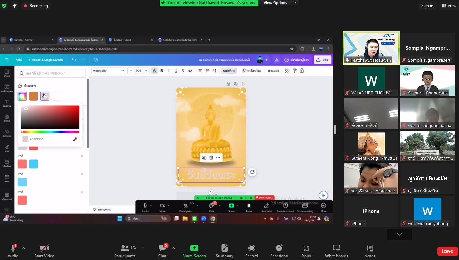Click the hue slider in color picker

pos(50,132)
